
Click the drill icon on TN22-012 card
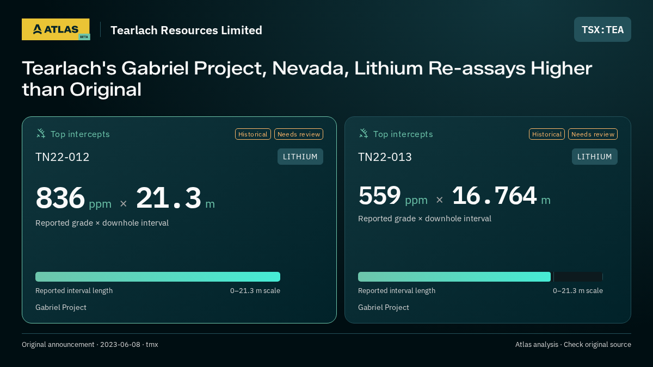point(41,133)
